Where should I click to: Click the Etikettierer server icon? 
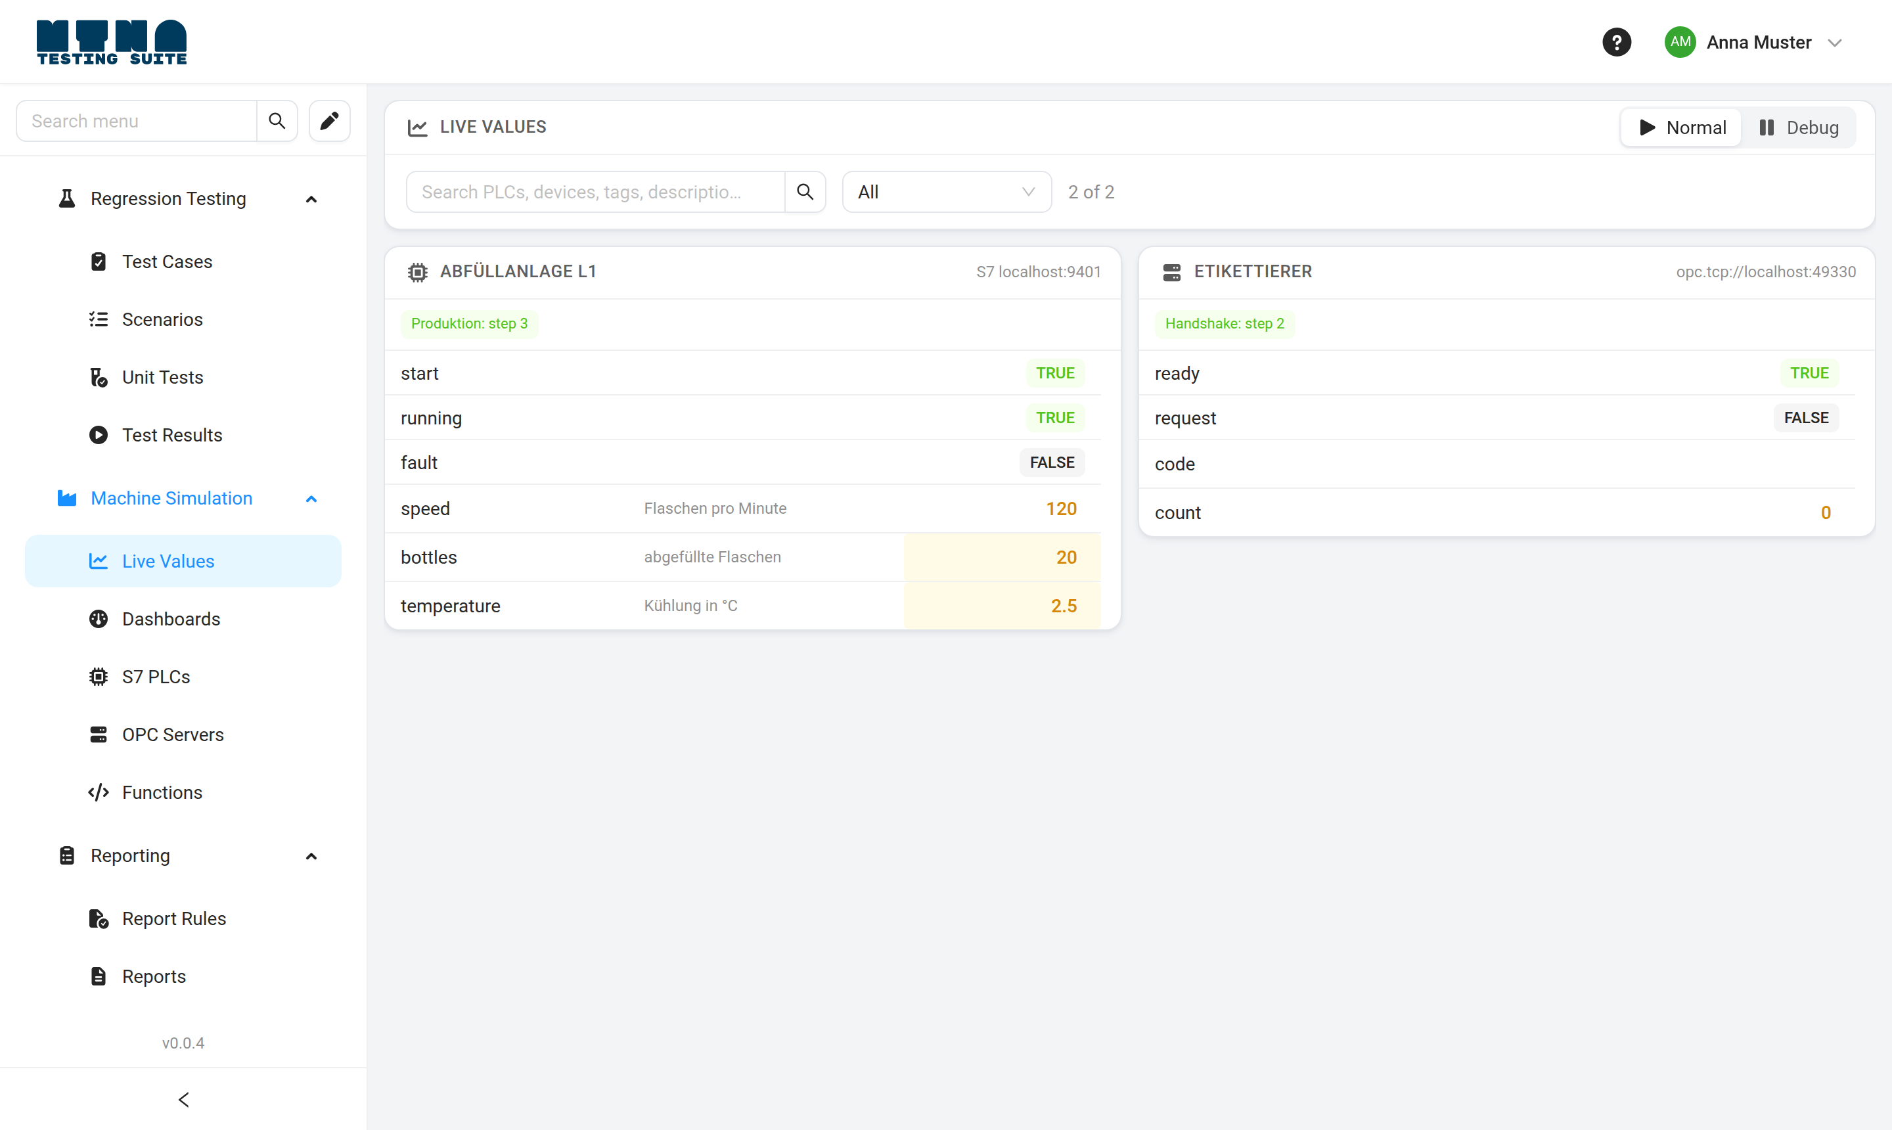[x=1172, y=272]
